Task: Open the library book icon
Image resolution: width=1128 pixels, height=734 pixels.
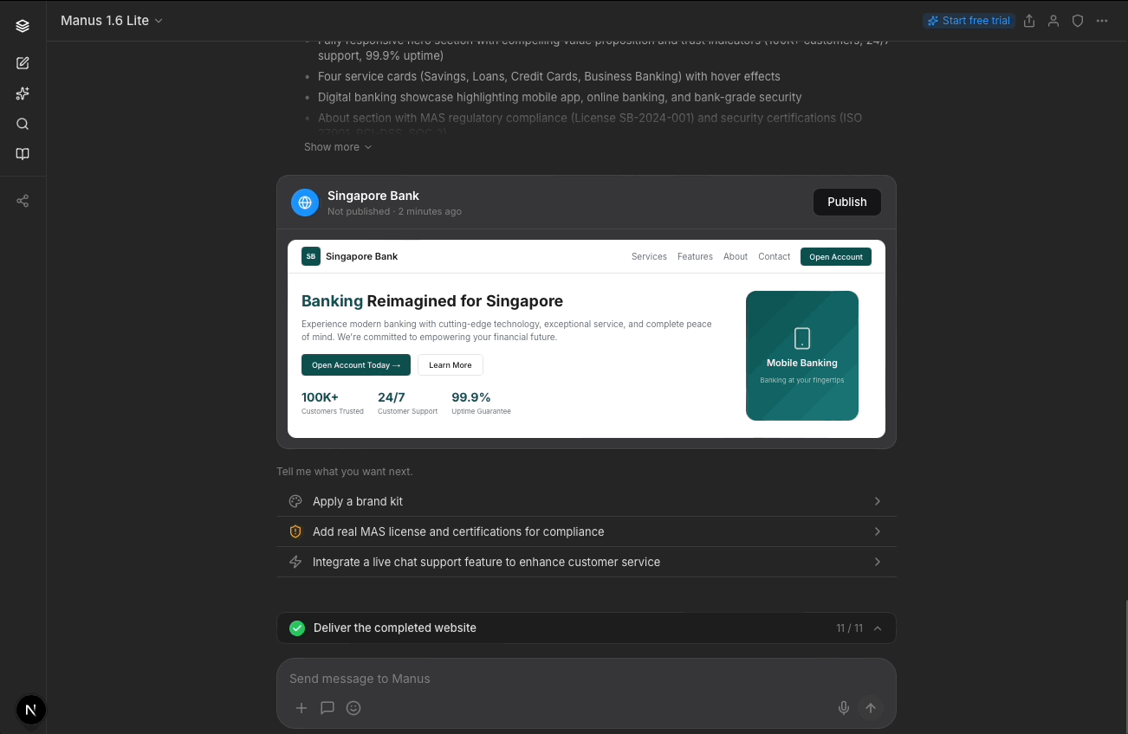Action: click(x=23, y=154)
